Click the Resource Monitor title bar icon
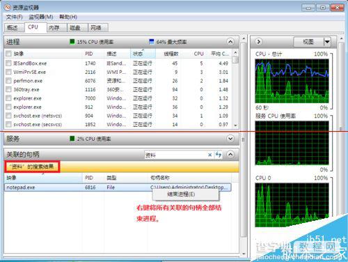 click(8, 7)
